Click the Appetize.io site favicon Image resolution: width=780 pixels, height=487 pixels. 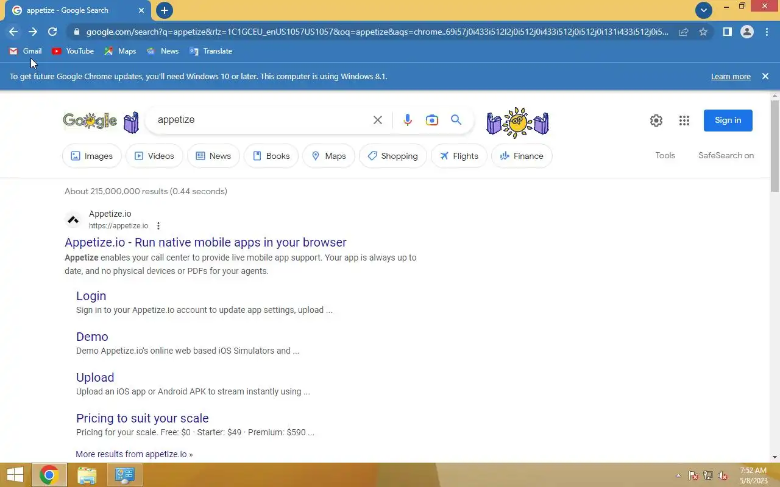(x=73, y=220)
